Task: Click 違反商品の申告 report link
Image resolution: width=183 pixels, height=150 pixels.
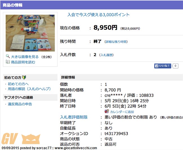Action: (x=20, y=104)
